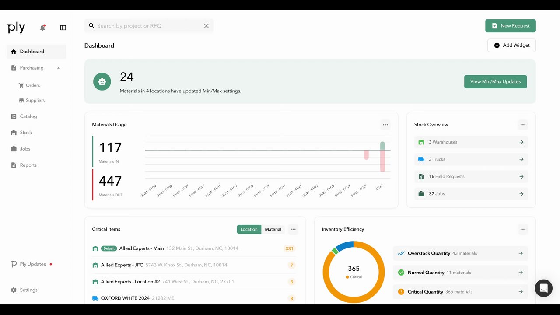Viewport: 560px width, 315px height.
Task: Click the 8 badge for OXFORD WHITE 2024
Action: (291, 298)
